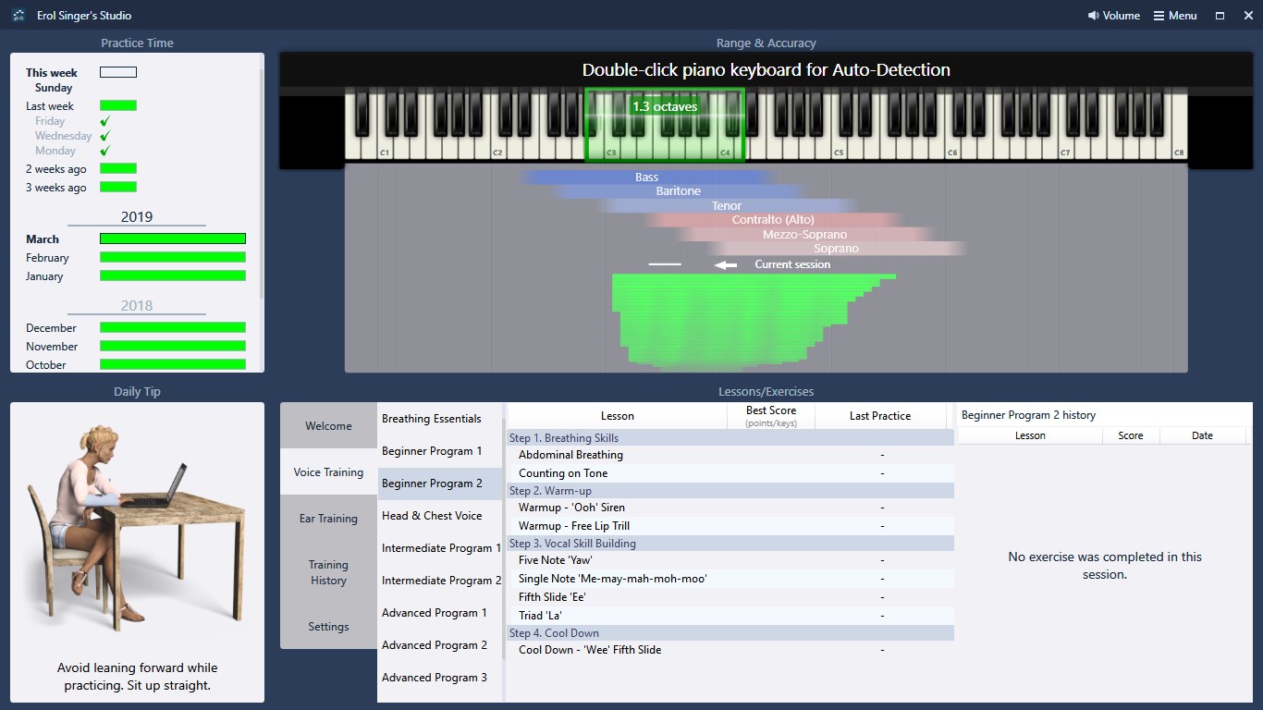1263x710 pixels.
Task: Select the Training History tab
Action: pos(327,572)
